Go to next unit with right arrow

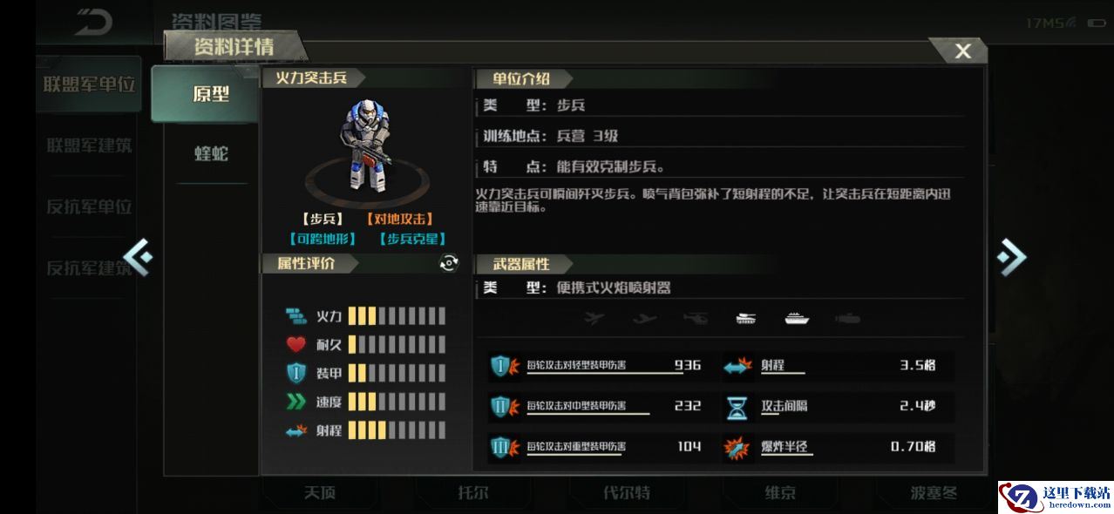click(x=1011, y=256)
